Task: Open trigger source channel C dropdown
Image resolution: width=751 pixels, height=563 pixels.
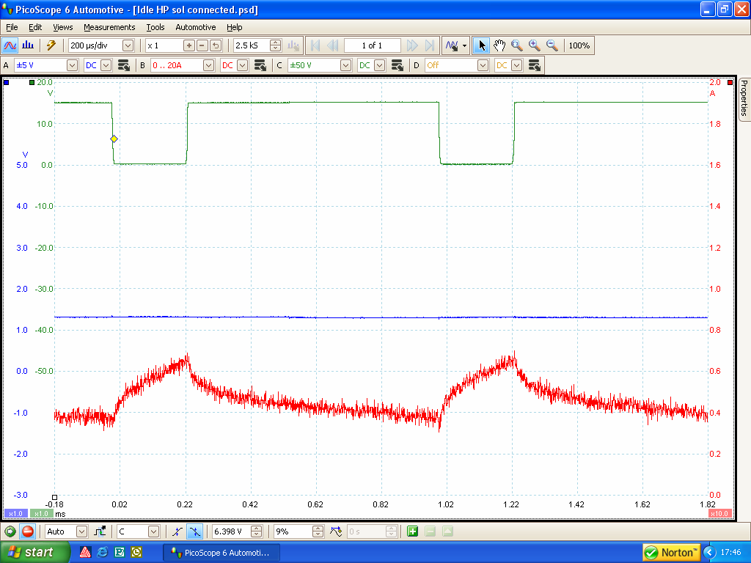Action: pos(153,531)
